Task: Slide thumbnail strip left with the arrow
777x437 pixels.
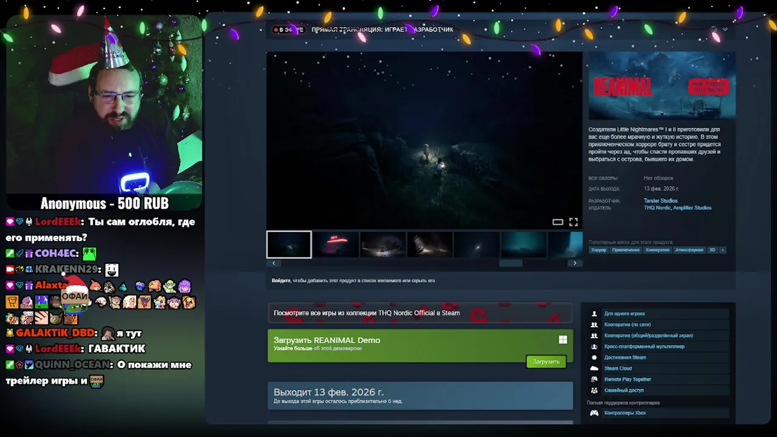Action: (274, 263)
